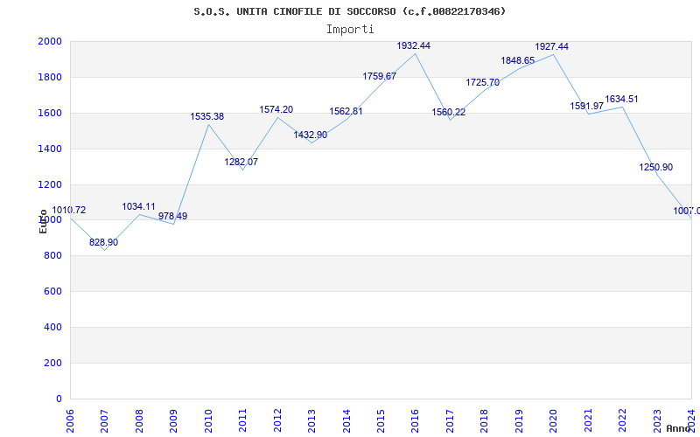Click the 2011 x-axis year label

[243, 421]
